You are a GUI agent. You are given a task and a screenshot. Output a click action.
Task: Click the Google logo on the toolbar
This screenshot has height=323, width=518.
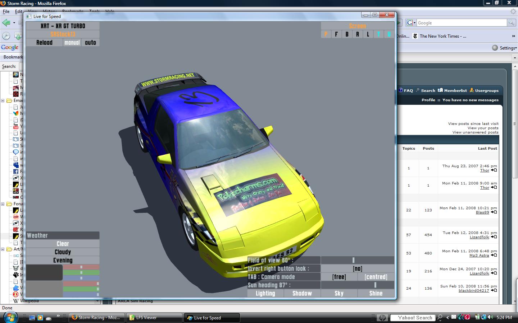click(10, 47)
